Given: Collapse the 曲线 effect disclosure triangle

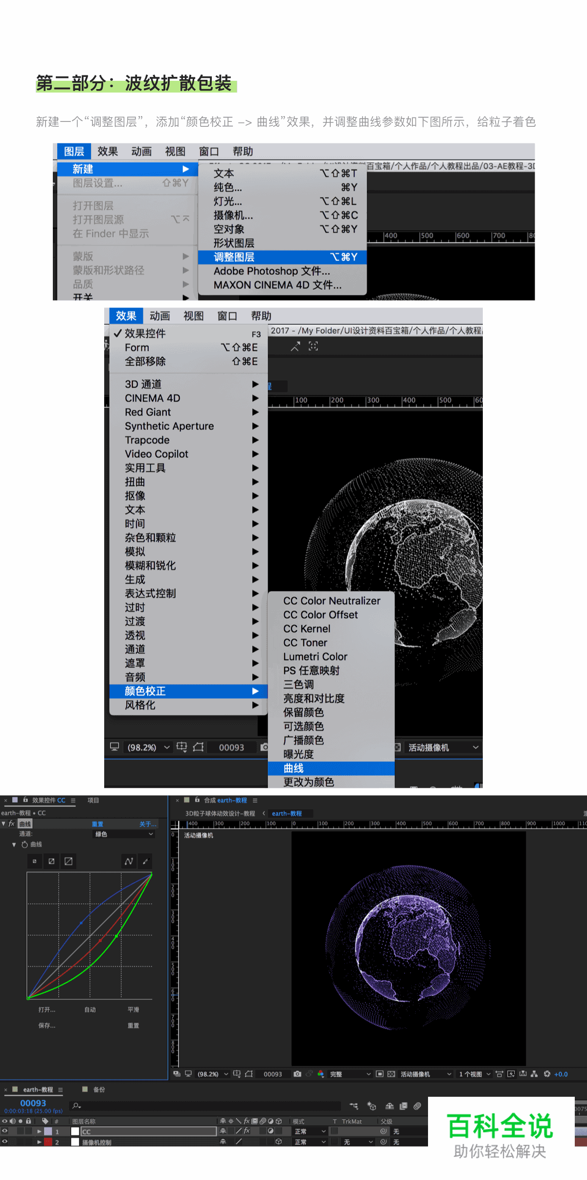Looking at the screenshot, I should pyautogui.click(x=4, y=824).
